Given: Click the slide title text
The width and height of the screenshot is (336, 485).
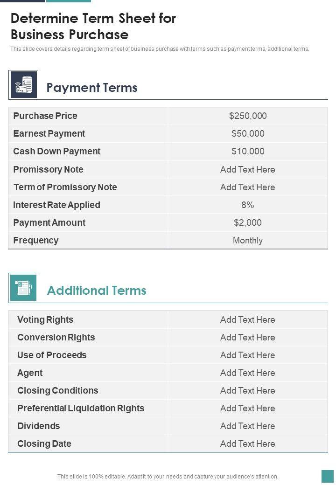Looking at the screenshot, I should pos(93,26).
